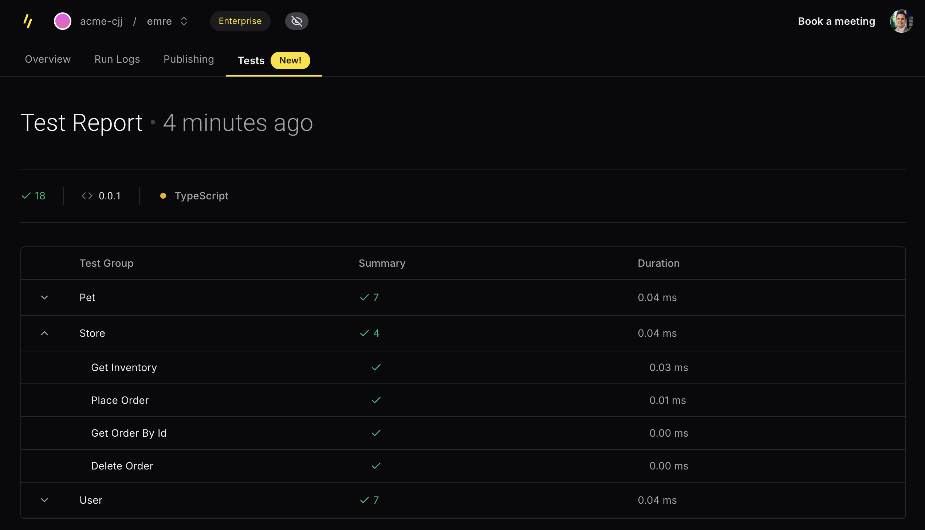Click the pink acme-cjj workspace avatar

(63, 21)
